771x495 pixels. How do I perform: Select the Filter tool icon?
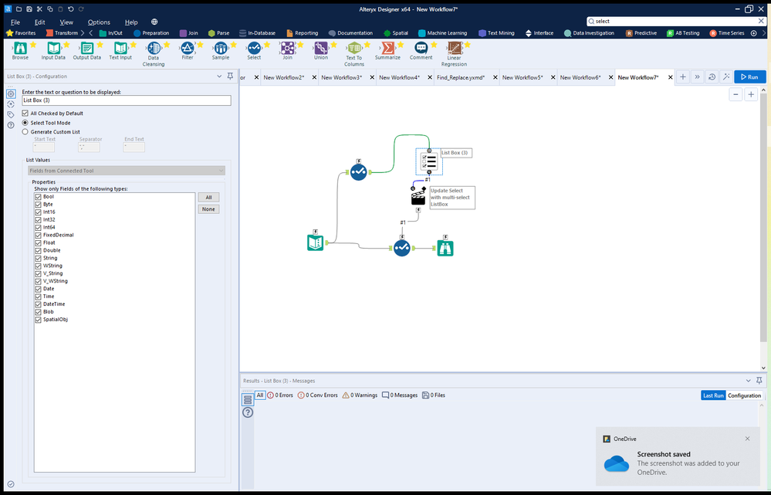188,48
